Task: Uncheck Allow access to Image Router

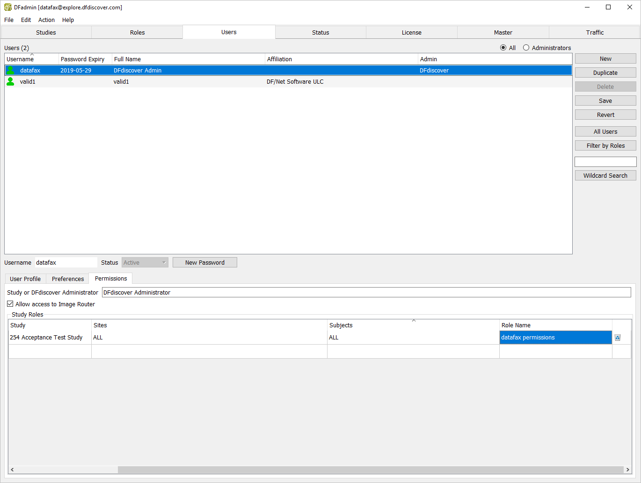Action: pos(10,304)
